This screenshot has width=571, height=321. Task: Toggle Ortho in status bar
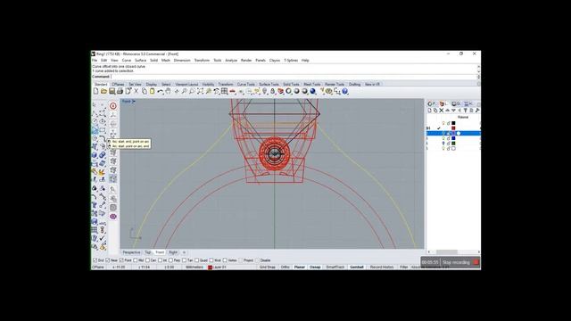[285, 267]
